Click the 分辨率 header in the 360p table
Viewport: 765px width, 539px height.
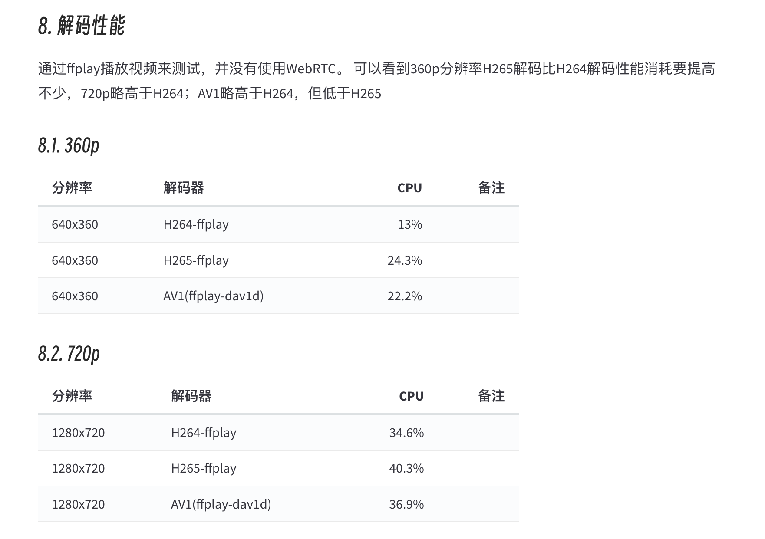tap(72, 188)
